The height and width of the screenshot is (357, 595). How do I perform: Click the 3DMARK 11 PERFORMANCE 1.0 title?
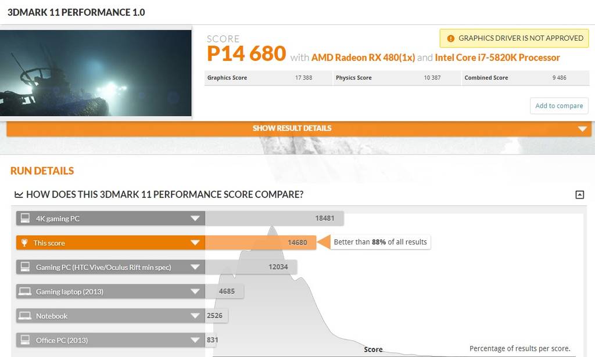point(76,12)
